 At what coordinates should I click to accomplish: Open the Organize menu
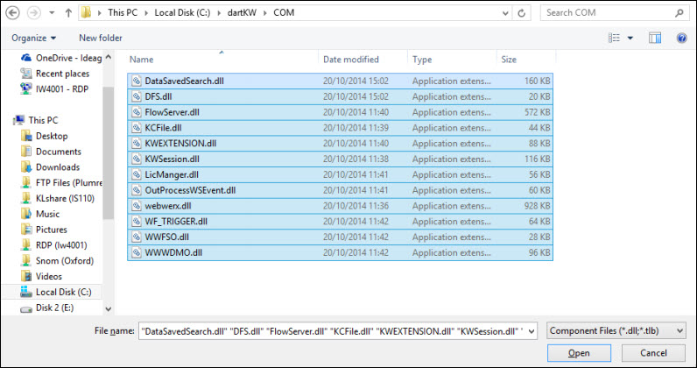(34, 39)
